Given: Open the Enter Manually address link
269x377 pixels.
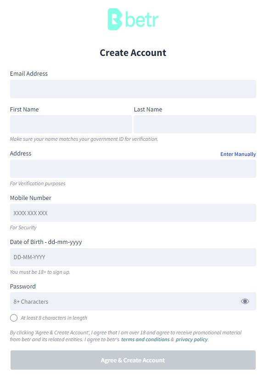Looking at the screenshot, I should pos(238,154).
